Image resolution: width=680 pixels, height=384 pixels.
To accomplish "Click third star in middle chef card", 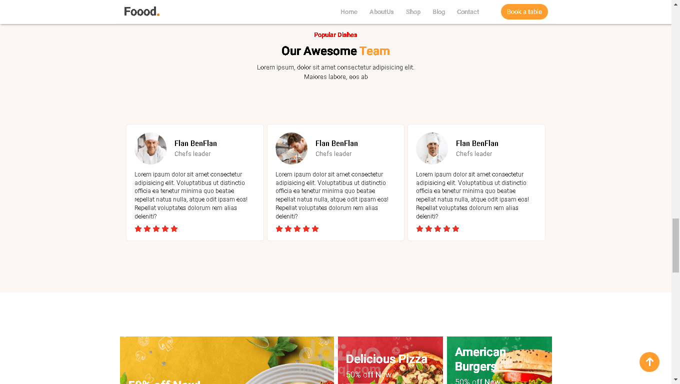I will click(297, 229).
